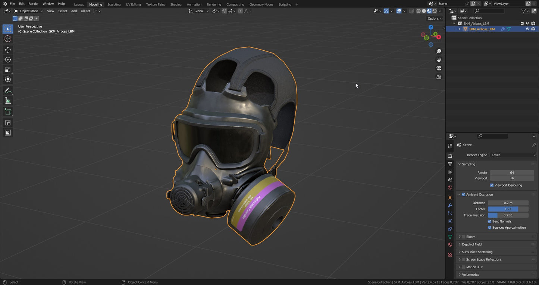This screenshot has height=285, width=539.
Task: Open the Modifier properties tab (wrench icon)
Action: click(449, 205)
